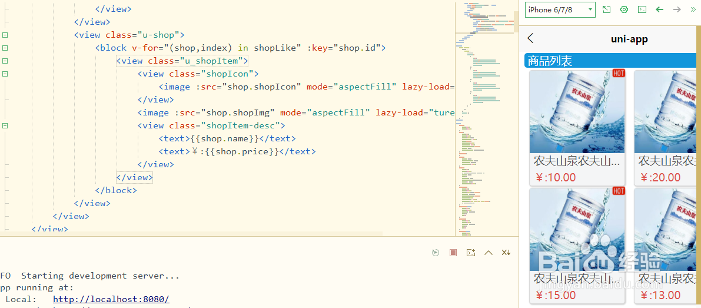Screen dimensions: 701x308
Task: Click the ¥:13.00 price text
Action: pyautogui.click(x=660, y=296)
